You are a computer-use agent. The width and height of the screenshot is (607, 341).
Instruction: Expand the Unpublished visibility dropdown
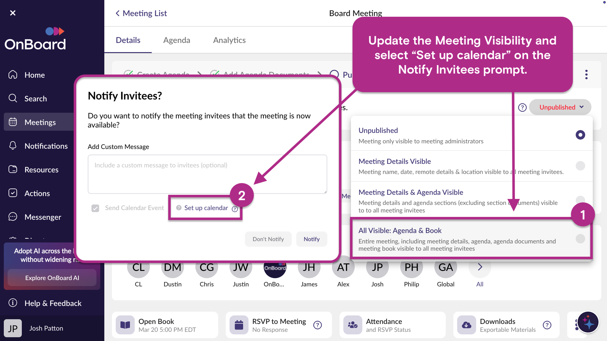(560, 107)
